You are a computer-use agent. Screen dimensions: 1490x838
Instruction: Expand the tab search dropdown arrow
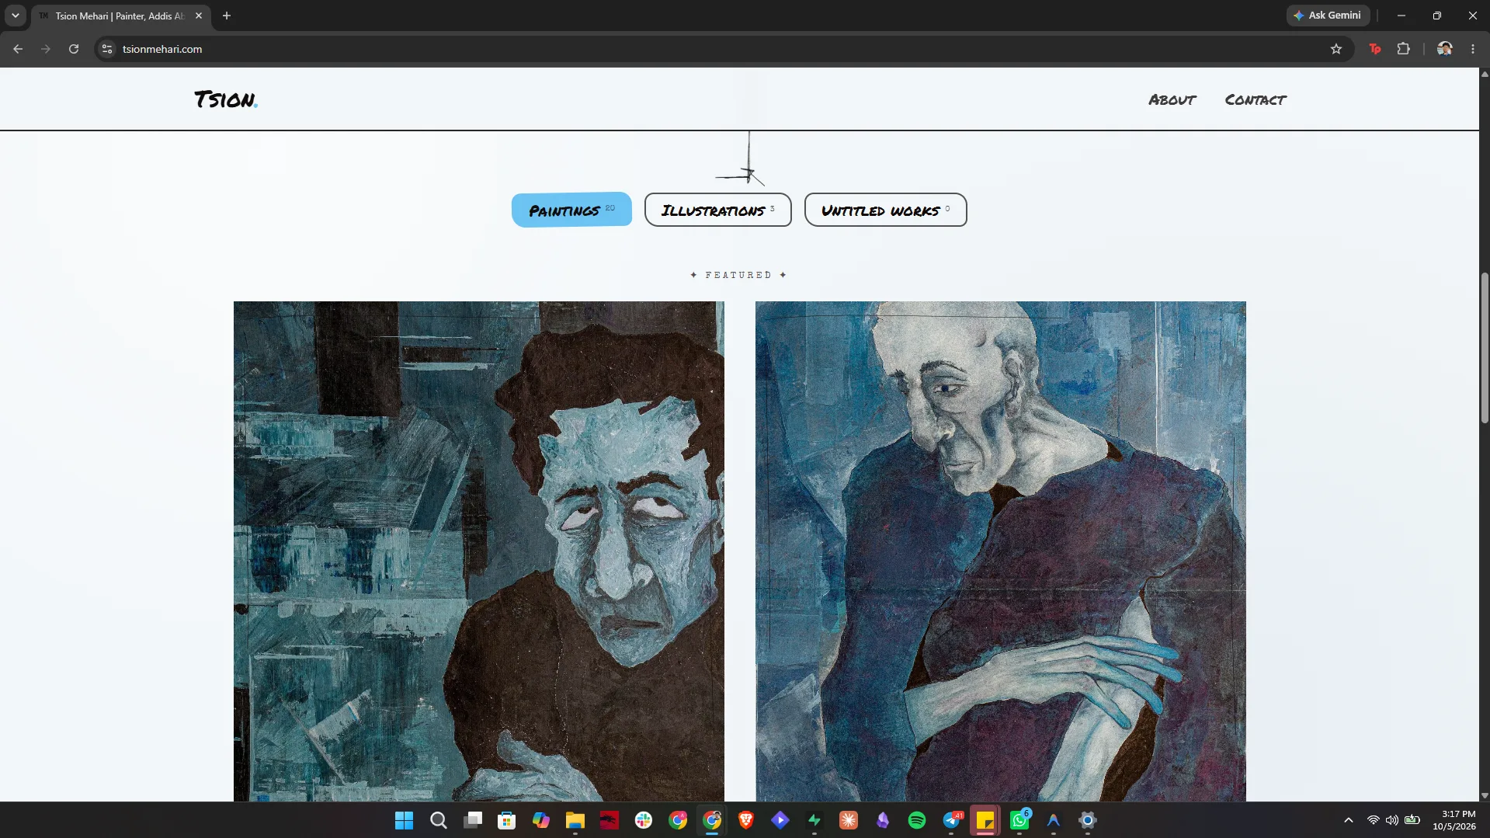pos(16,16)
